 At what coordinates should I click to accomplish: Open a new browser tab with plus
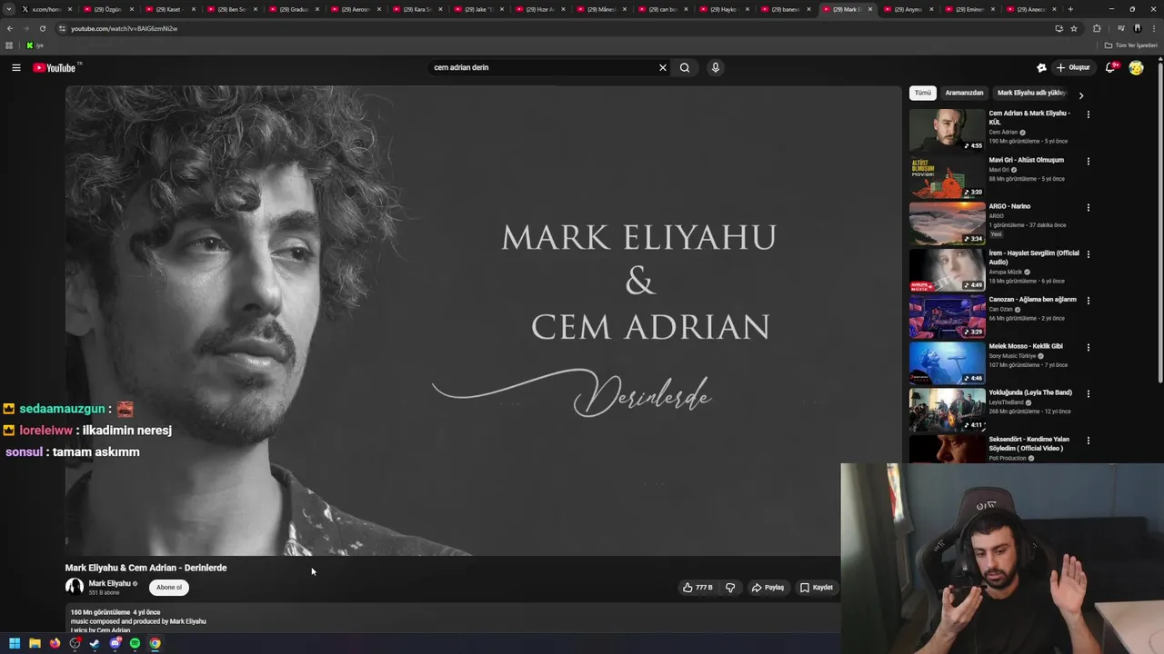click(x=1070, y=9)
